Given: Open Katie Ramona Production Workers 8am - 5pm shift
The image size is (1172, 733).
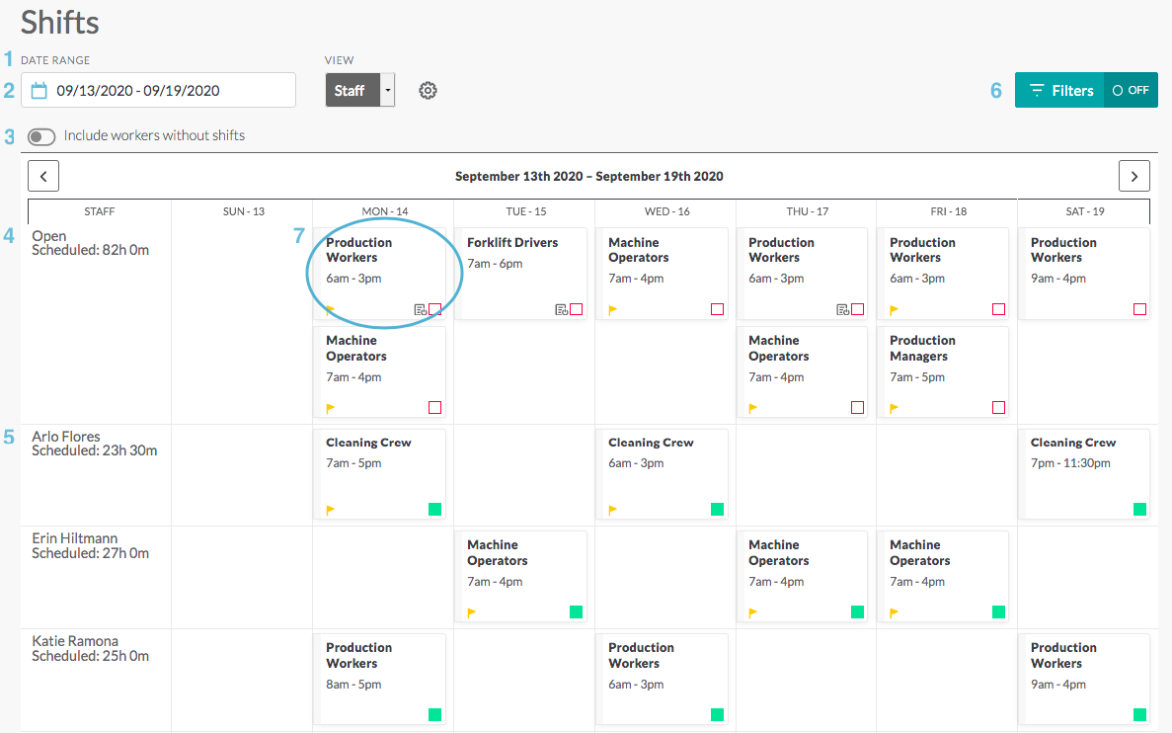Looking at the screenshot, I should 380,679.
